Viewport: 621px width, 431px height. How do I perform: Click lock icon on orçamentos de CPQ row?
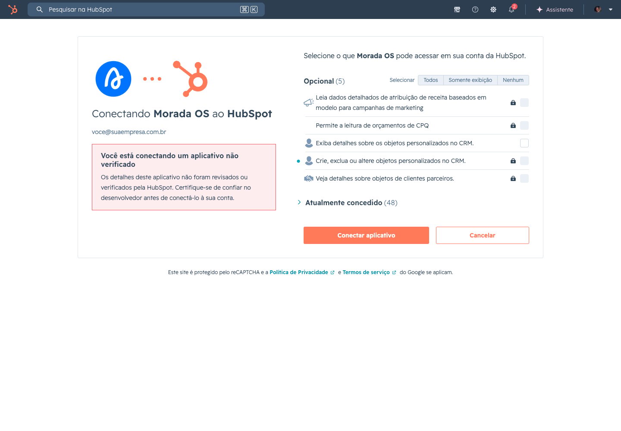pyautogui.click(x=513, y=125)
